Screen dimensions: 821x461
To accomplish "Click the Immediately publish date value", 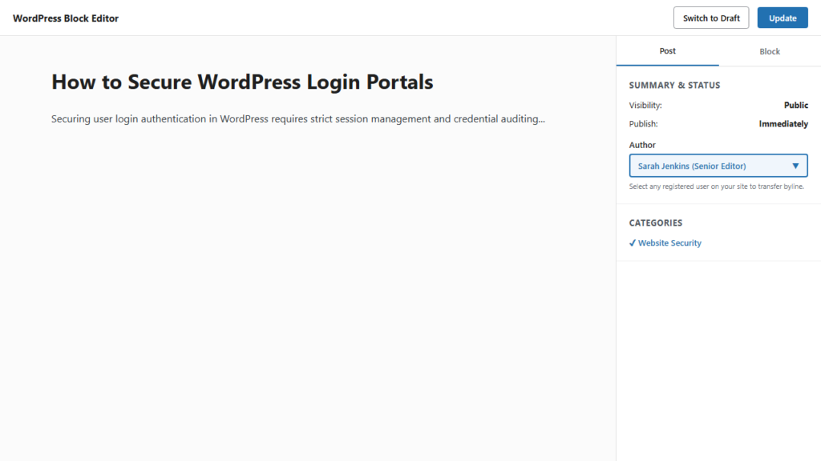I will pos(783,124).
